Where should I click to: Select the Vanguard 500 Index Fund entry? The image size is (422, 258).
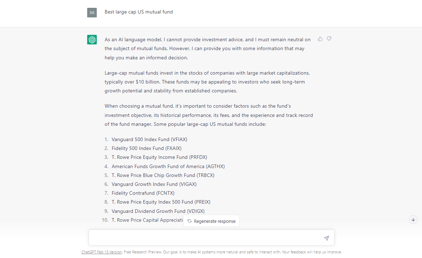tap(149, 139)
